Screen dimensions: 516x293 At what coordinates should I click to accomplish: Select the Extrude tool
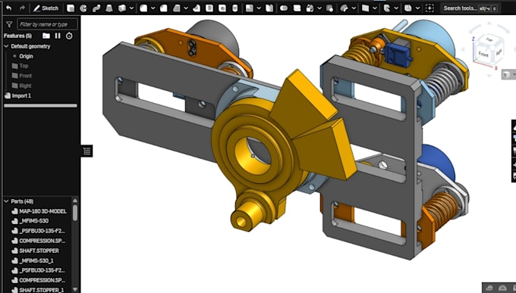coord(71,8)
